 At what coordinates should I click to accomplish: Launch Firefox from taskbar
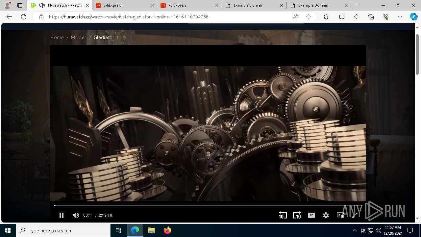coord(167,230)
